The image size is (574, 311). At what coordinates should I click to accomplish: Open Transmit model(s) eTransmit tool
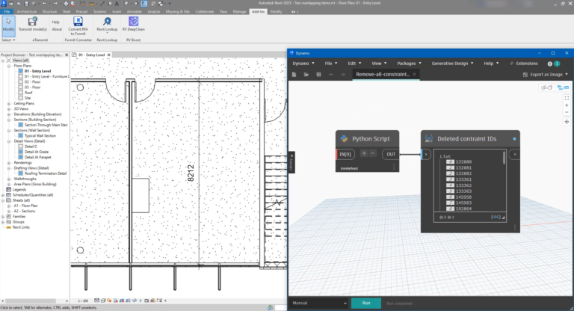pyautogui.click(x=33, y=25)
